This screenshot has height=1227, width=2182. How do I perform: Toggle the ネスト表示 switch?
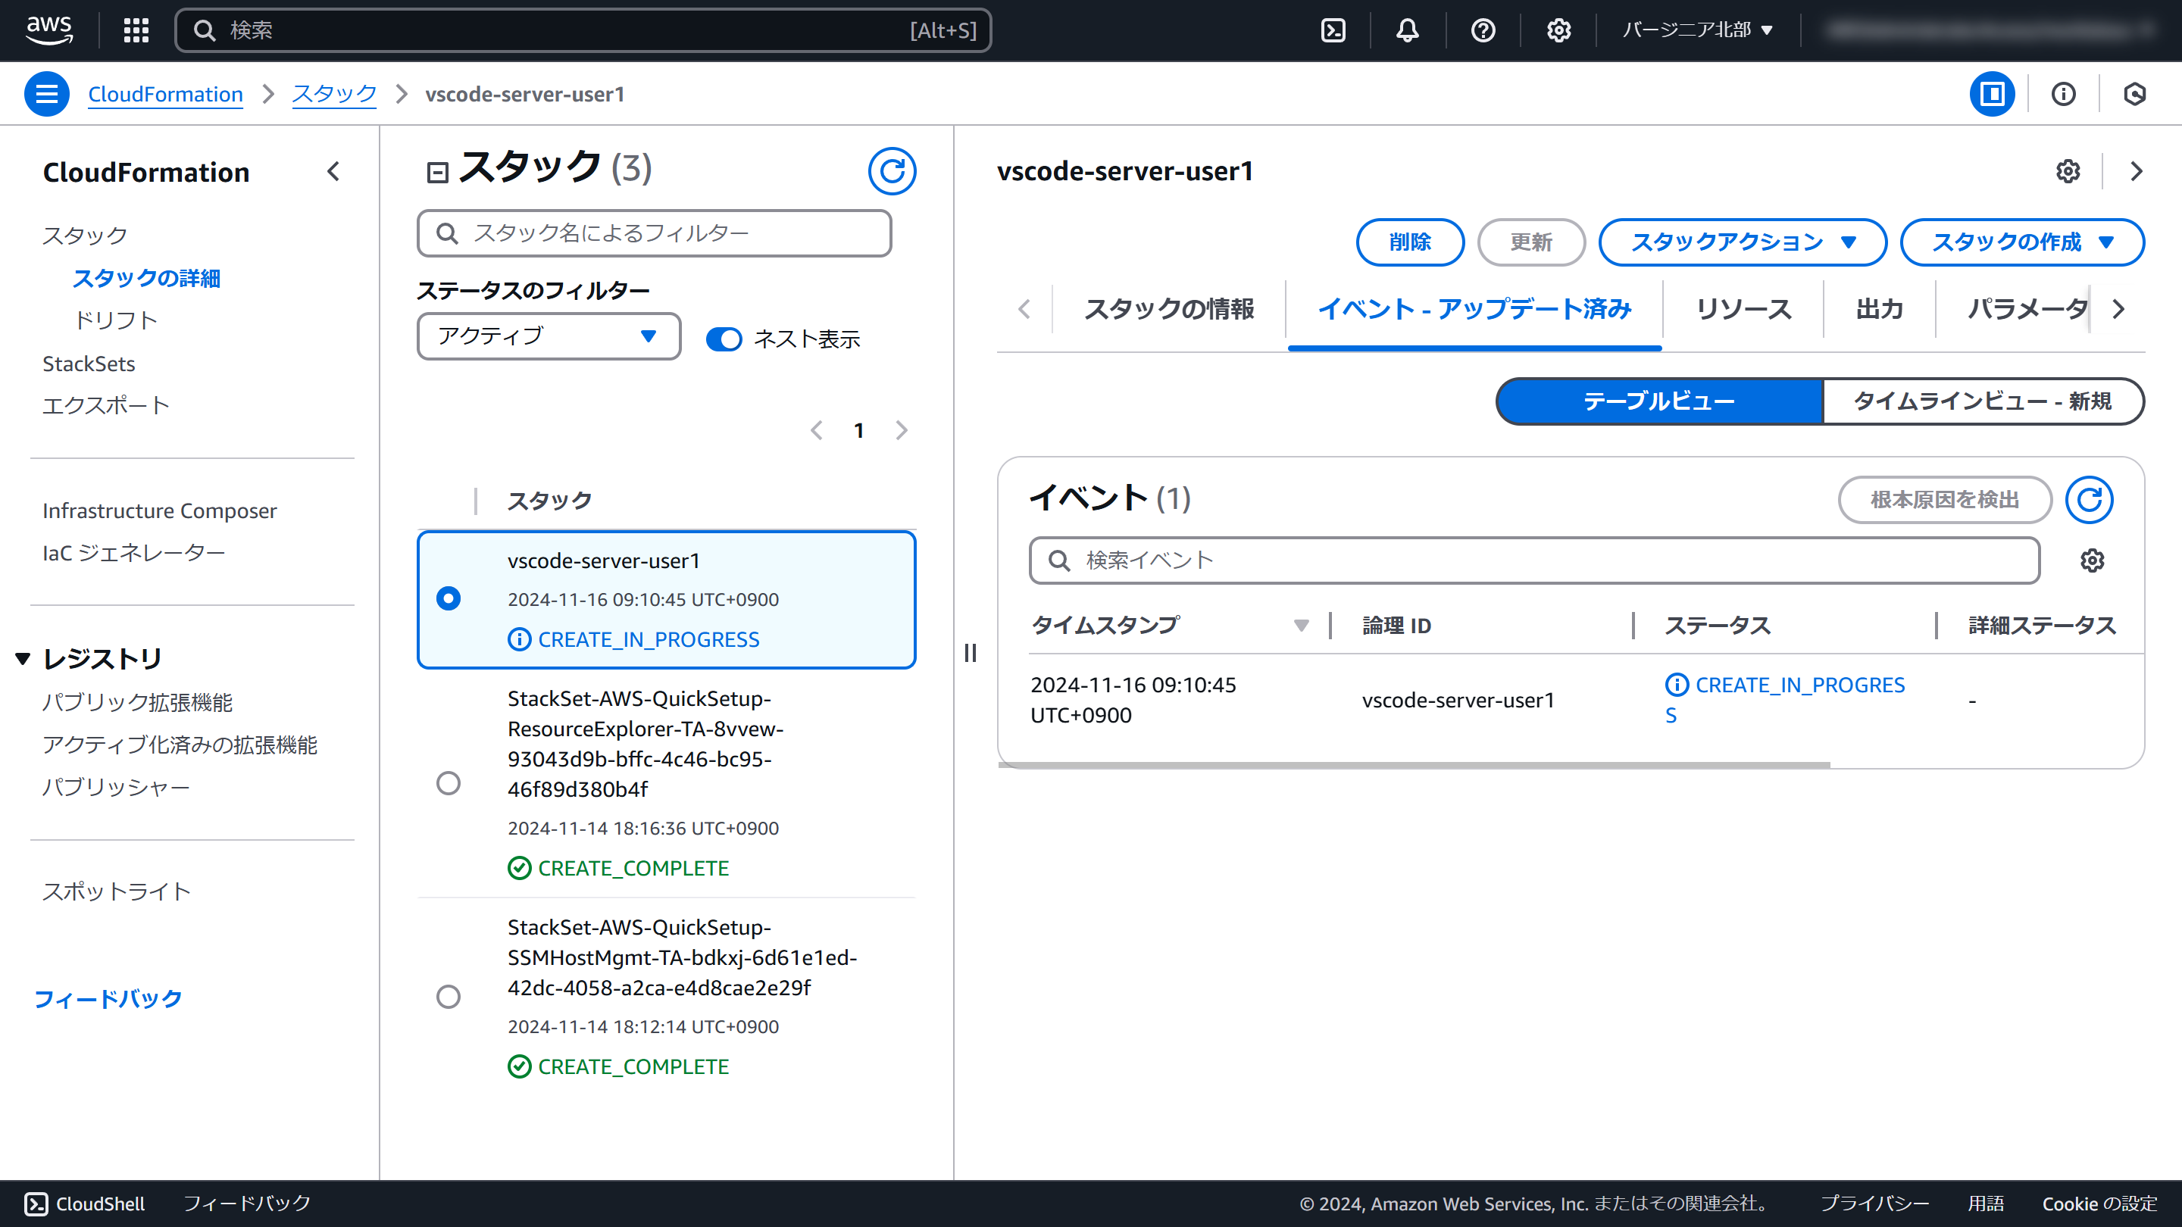pyautogui.click(x=724, y=339)
